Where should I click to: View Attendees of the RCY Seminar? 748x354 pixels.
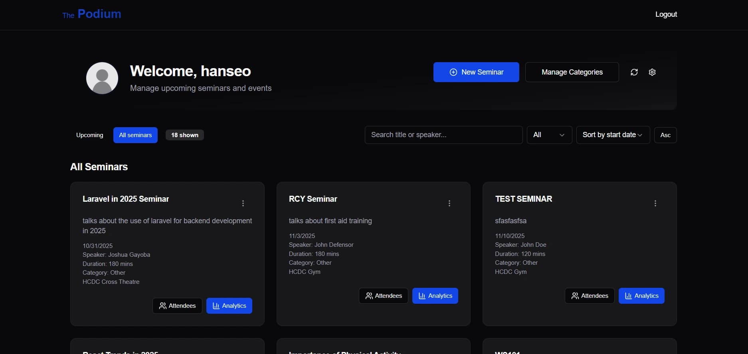tap(383, 296)
